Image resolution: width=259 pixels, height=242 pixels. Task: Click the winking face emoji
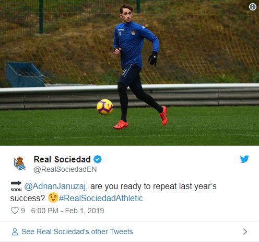(x=53, y=197)
